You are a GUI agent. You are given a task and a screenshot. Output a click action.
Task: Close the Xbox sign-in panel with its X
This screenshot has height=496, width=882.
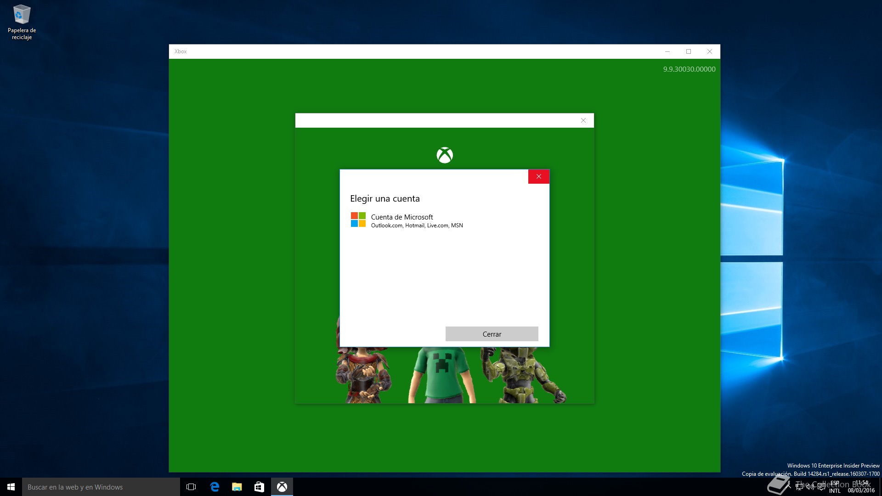point(583,120)
